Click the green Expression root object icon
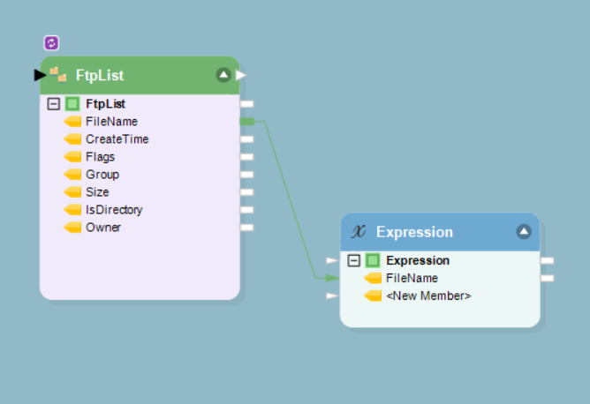Screen dimensions: 590x404 tap(373, 260)
